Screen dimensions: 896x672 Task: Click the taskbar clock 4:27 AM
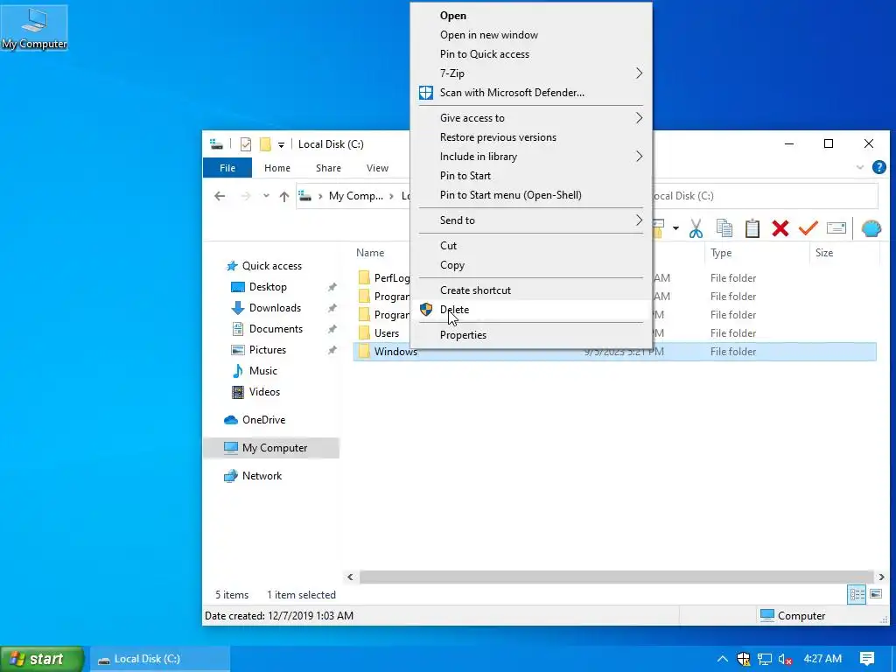pyautogui.click(x=822, y=659)
